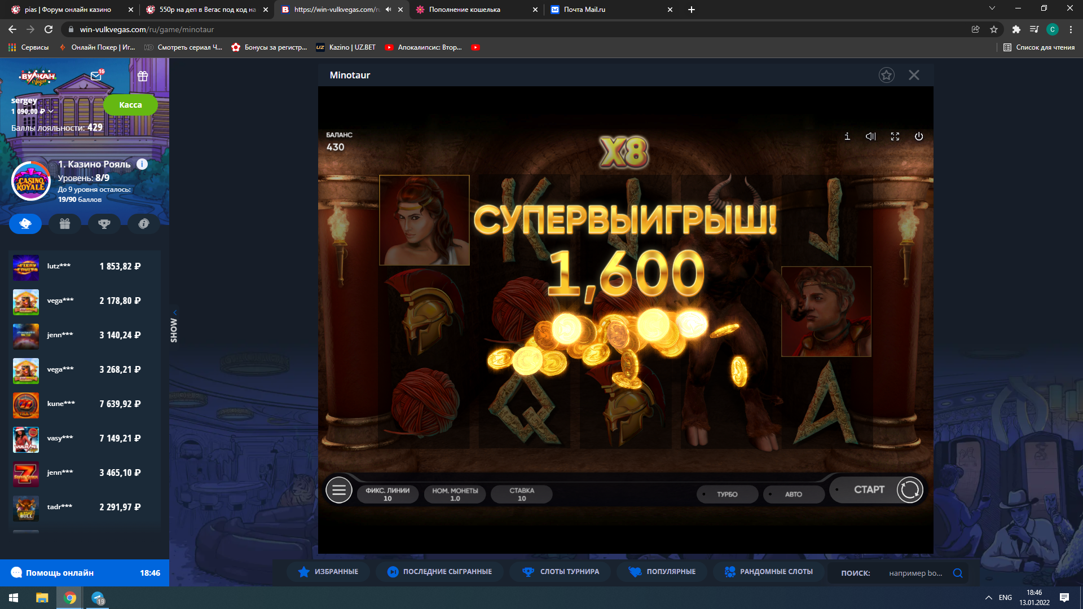Image resolution: width=1083 pixels, height=609 pixels.
Task: Open Chrome media control icon
Action: click(1034, 29)
